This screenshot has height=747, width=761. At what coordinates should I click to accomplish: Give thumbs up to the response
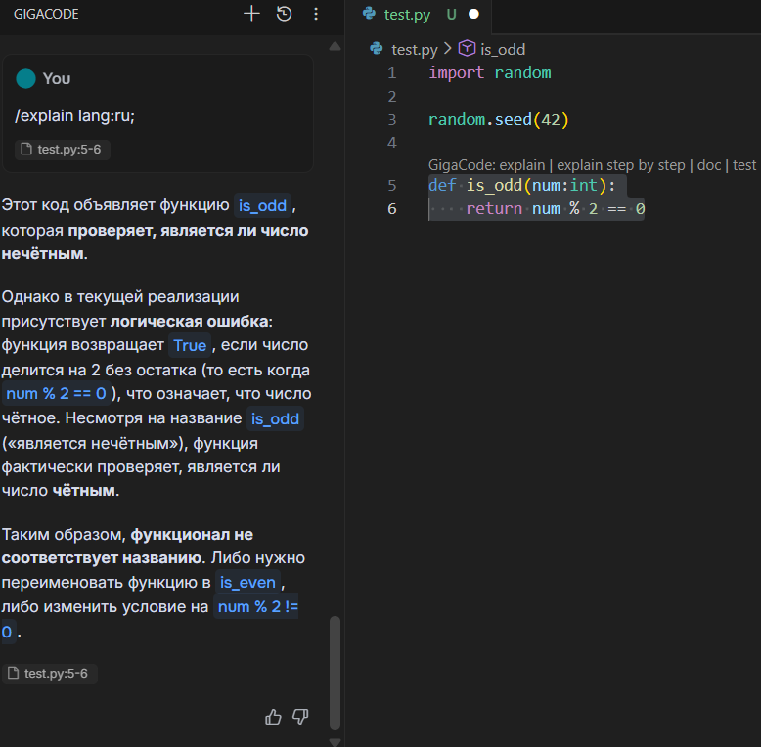pyautogui.click(x=274, y=717)
